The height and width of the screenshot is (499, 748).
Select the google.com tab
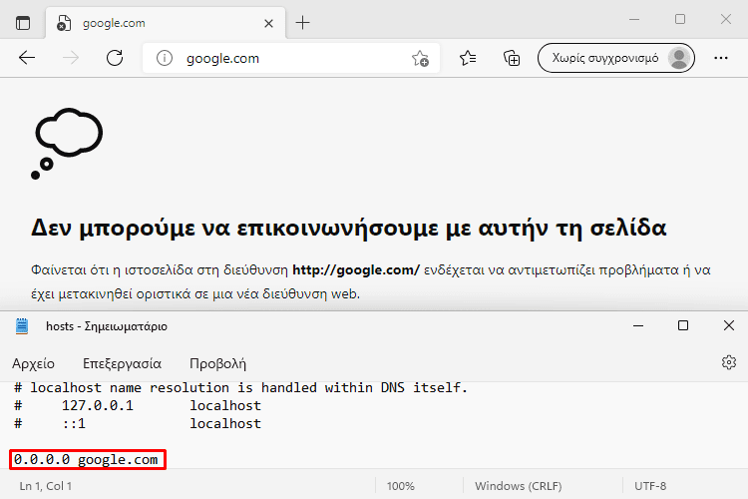[x=166, y=23]
